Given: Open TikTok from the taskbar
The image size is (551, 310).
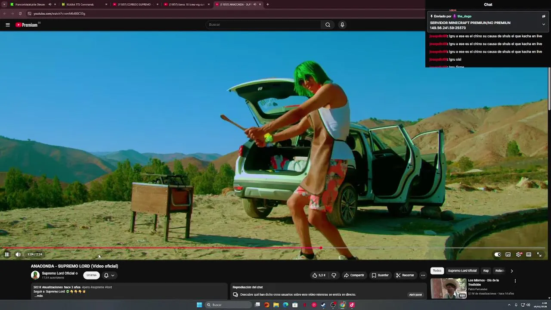Looking at the screenshot, I should pyautogui.click(x=352, y=305).
